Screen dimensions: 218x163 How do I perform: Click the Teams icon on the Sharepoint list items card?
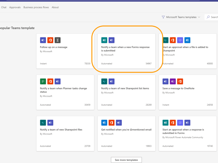(x=111, y=81)
